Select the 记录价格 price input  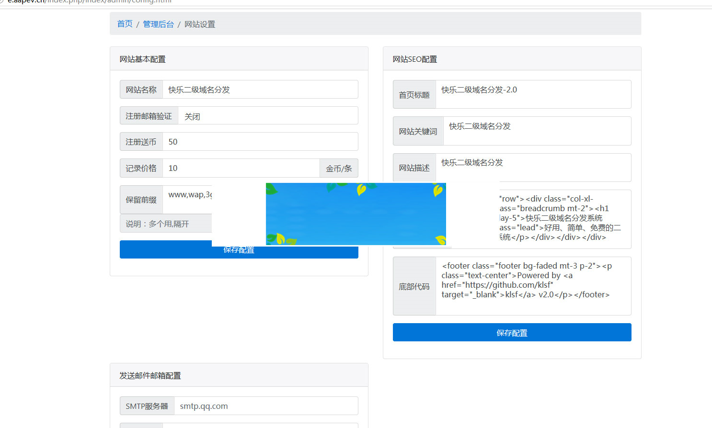coord(241,168)
